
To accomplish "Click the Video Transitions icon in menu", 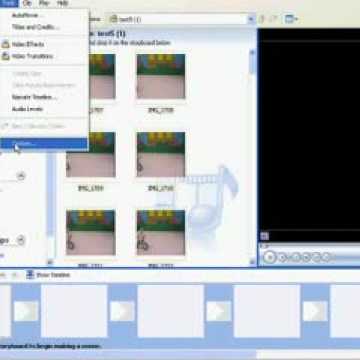I will (x=6, y=56).
